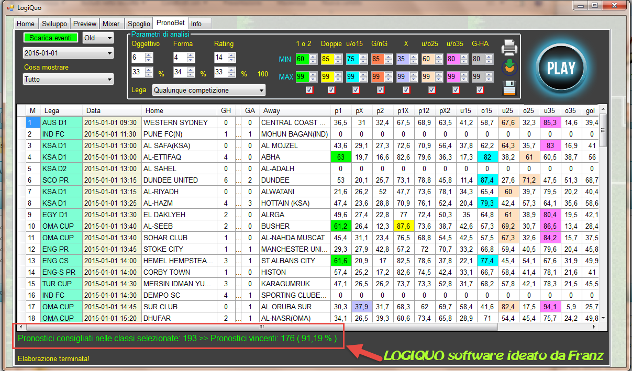This screenshot has width=632, height=371.
Task: Toggle the checkbox under Doppie
Action: click(331, 90)
